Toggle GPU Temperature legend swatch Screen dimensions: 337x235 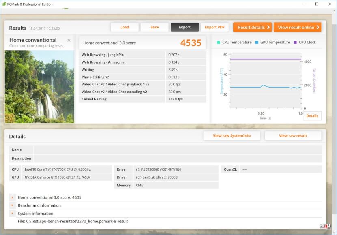click(x=257, y=43)
